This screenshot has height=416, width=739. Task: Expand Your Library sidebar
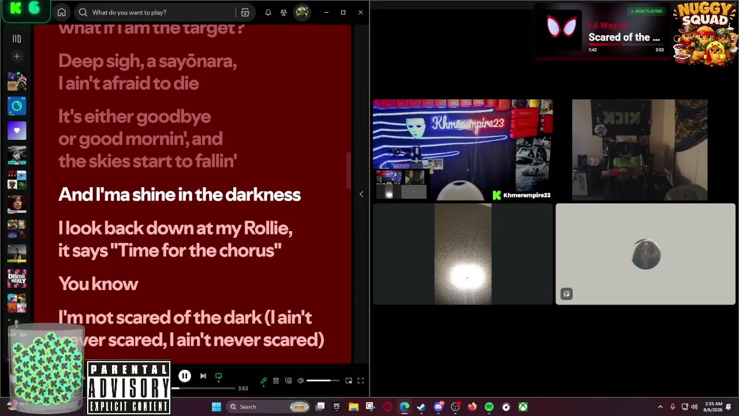click(x=17, y=39)
